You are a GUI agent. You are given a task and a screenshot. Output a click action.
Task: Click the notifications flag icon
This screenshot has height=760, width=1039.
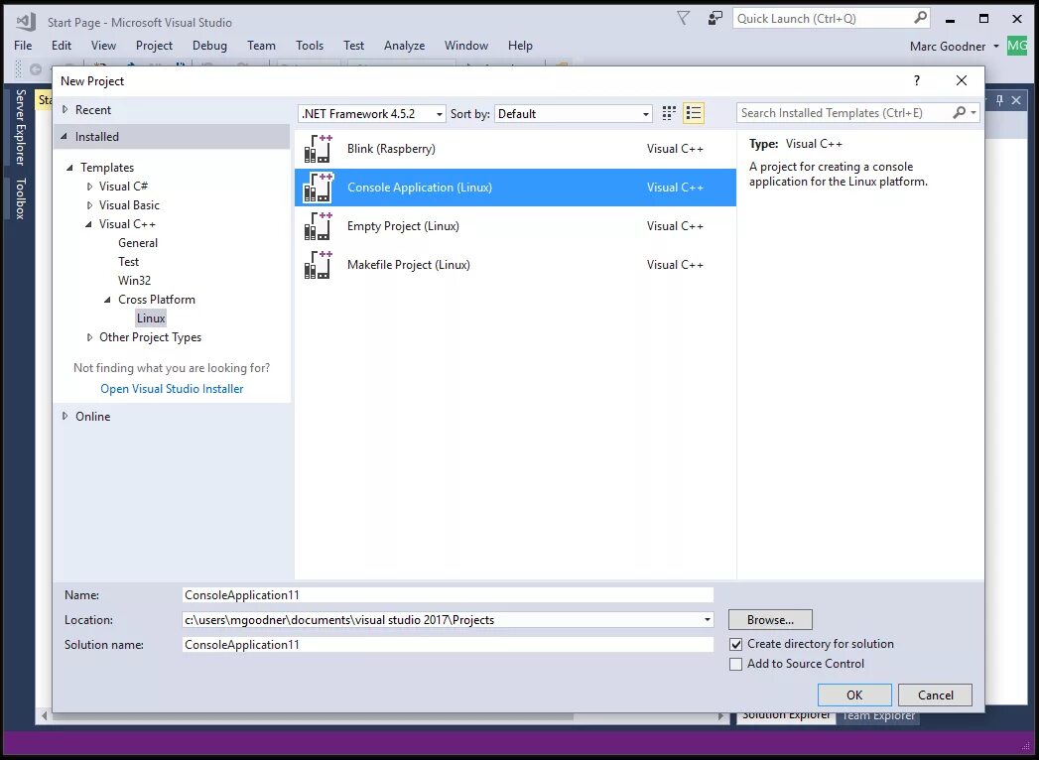pos(683,19)
